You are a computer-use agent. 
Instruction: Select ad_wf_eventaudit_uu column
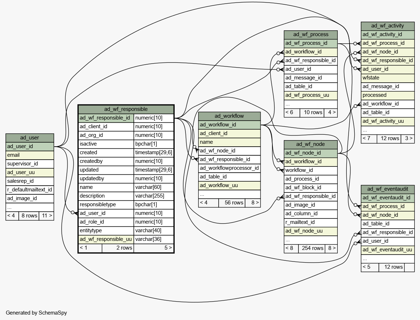click(x=388, y=250)
